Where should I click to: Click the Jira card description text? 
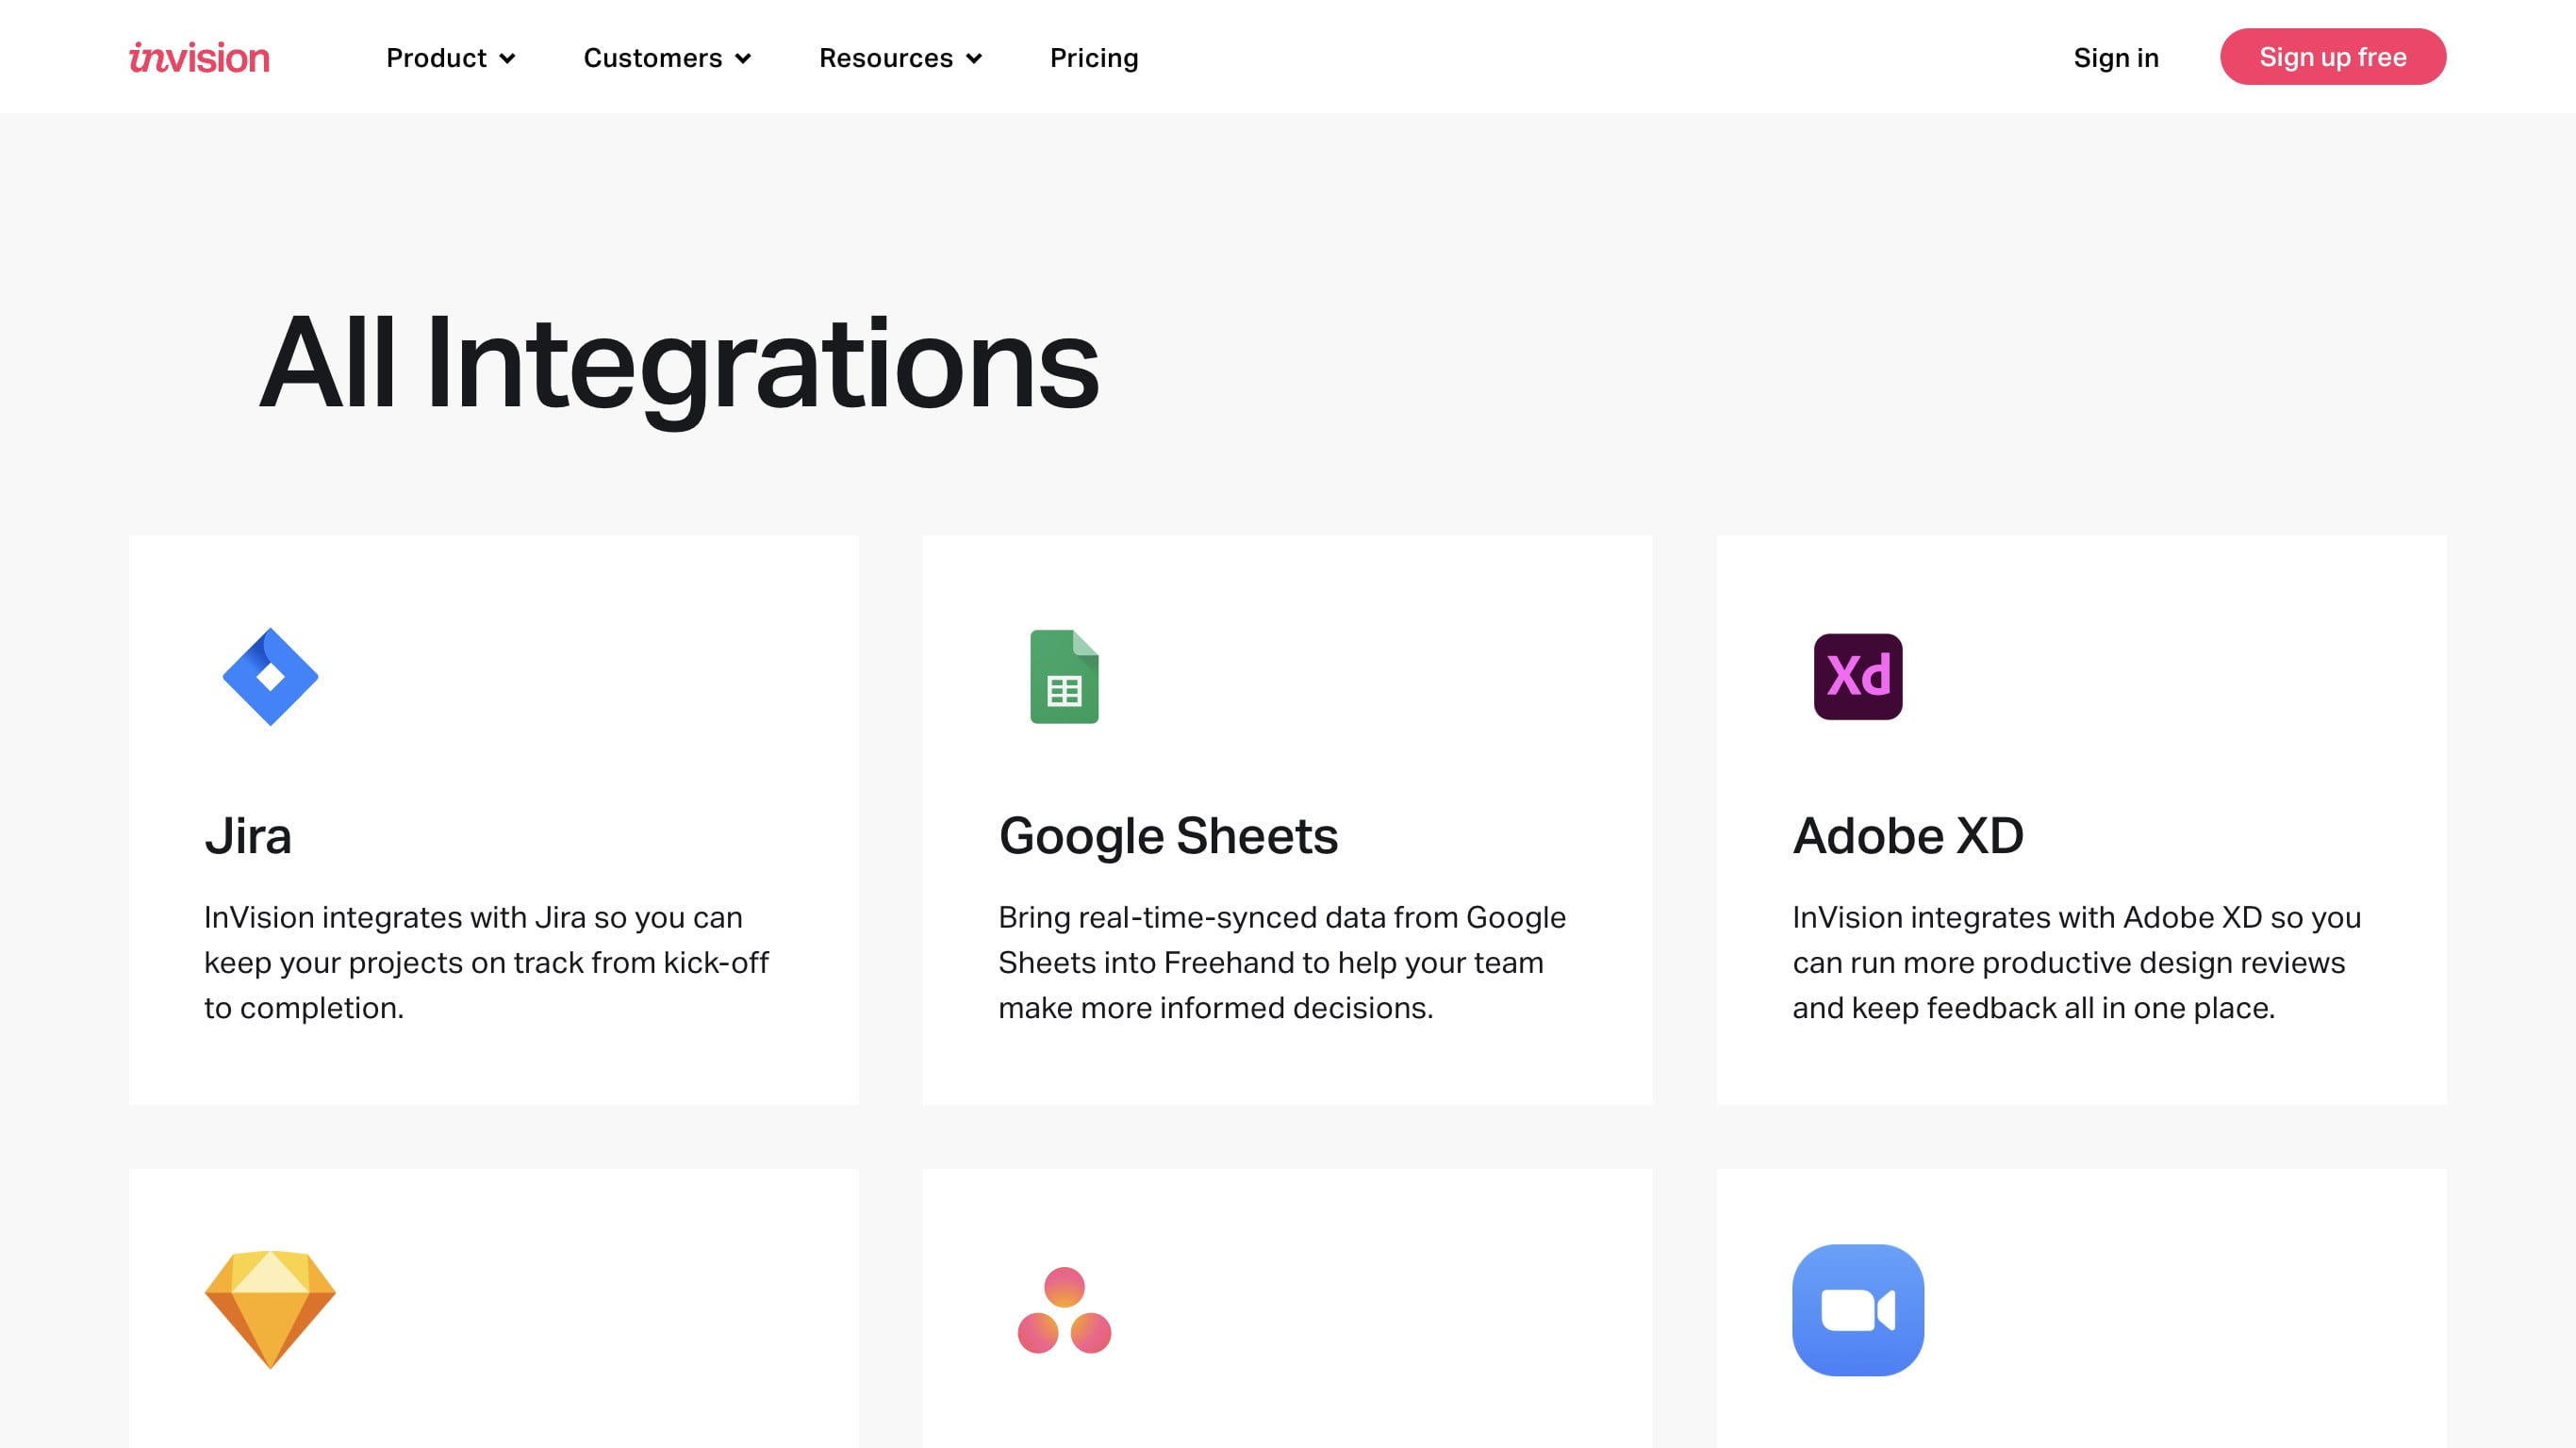click(x=486, y=962)
